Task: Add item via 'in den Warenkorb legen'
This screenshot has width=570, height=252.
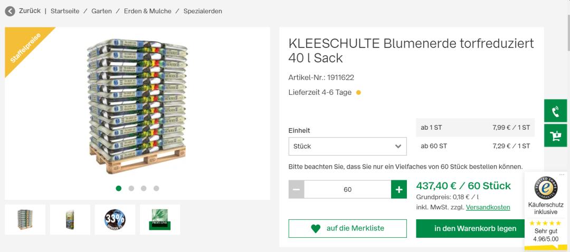Action: coord(475,229)
